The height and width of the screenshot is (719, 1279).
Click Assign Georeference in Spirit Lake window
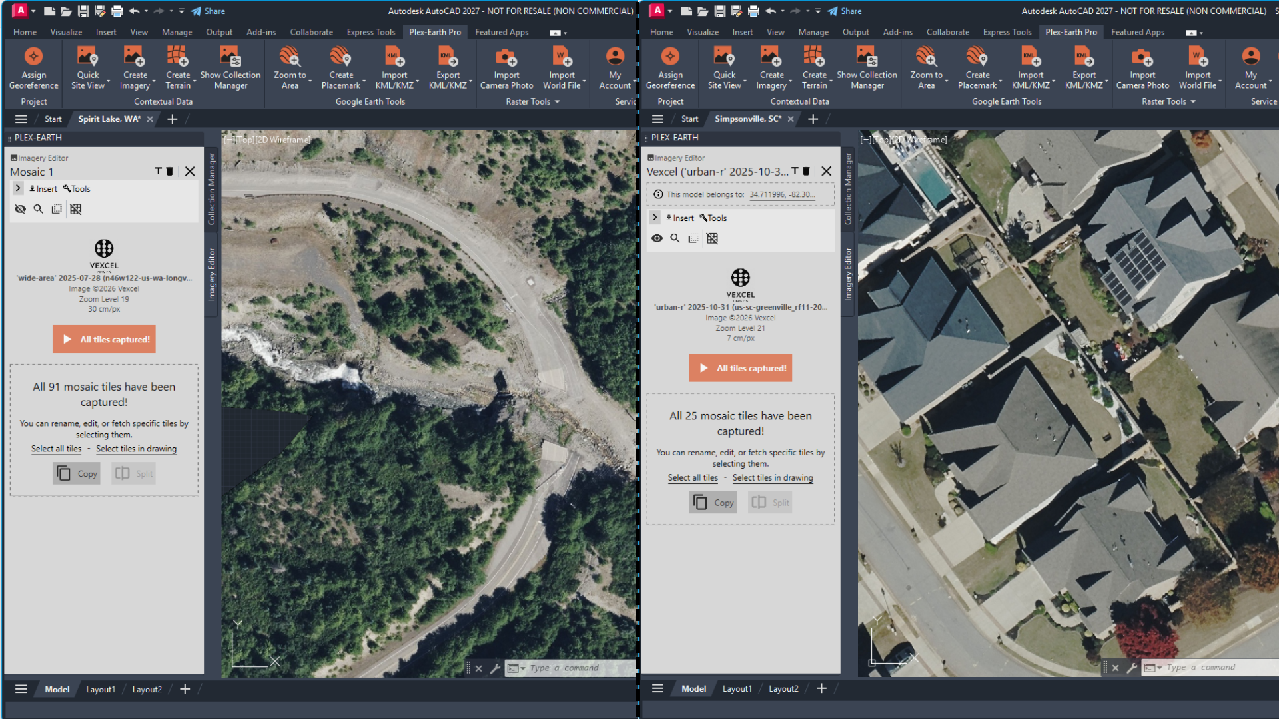coord(33,67)
